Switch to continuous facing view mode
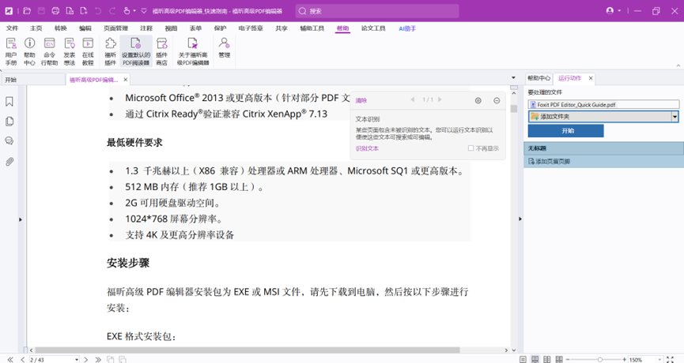Image resolution: width=684 pixels, height=363 pixels. tap(559, 360)
